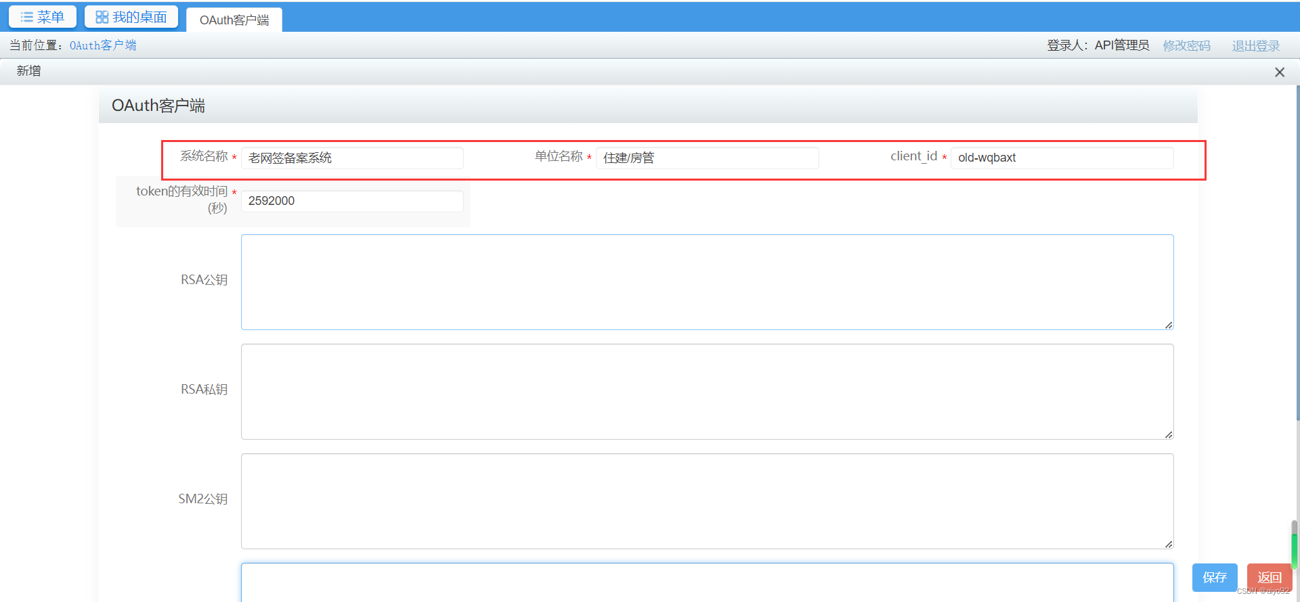Click the RSA私钥 label
Image resolution: width=1300 pixels, height=602 pixels.
click(204, 390)
